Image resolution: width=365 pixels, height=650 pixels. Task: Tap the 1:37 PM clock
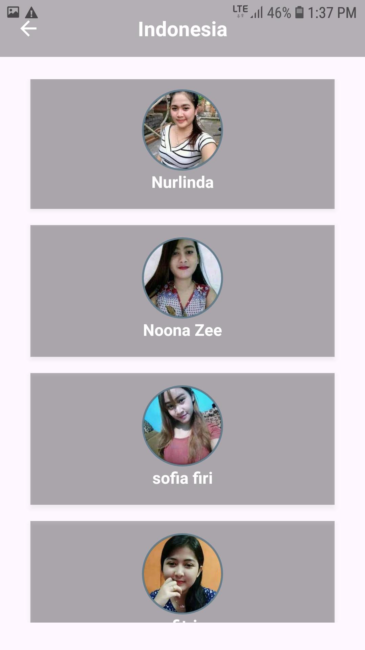(x=332, y=13)
